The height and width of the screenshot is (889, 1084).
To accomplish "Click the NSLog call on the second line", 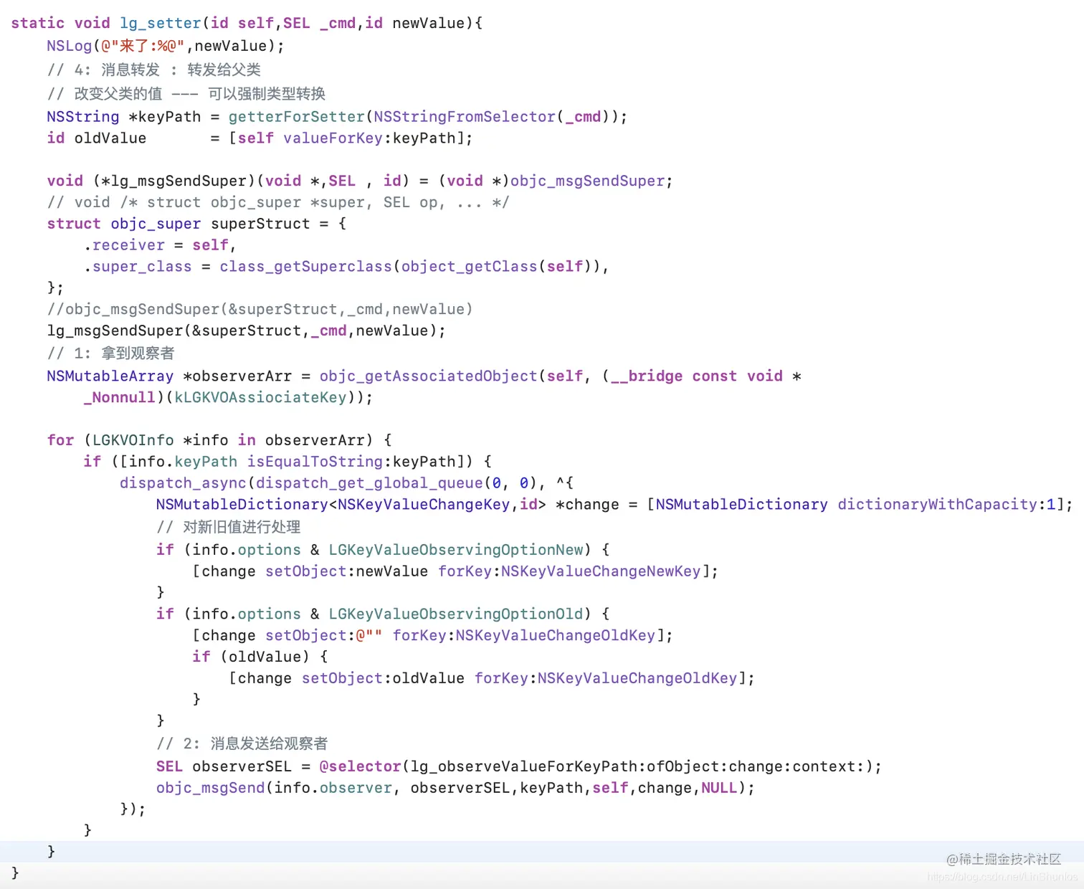I will pos(166,46).
